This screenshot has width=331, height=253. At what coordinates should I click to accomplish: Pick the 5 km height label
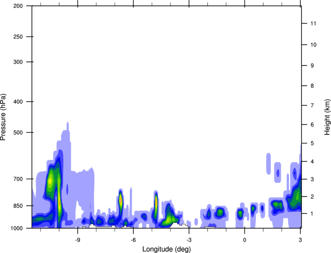(x=312, y=144)
